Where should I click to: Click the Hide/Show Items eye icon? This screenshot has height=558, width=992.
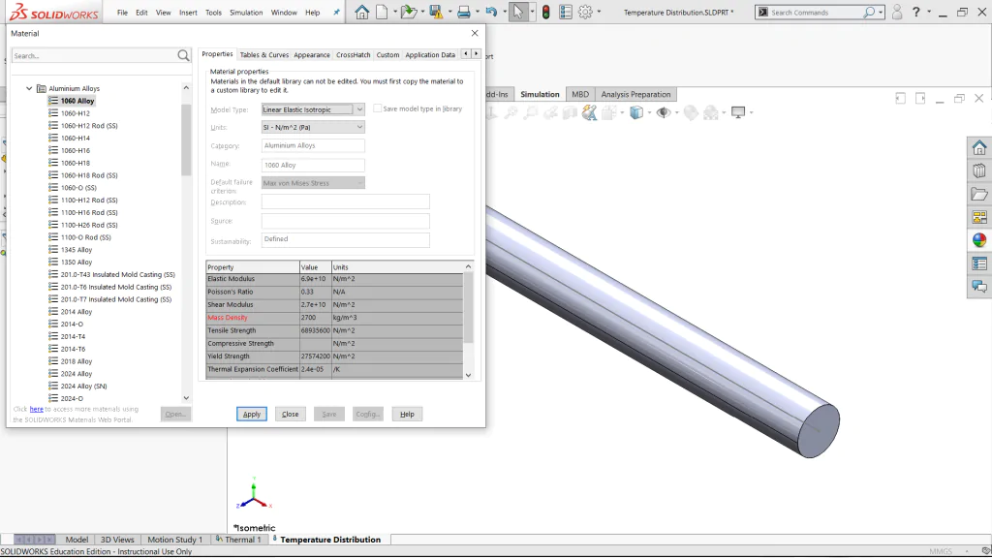pyautogui.click(x=663, y=112)
